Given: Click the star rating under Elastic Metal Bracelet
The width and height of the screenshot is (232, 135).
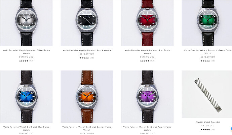Looking at the screenshot, I should (208, 130).
